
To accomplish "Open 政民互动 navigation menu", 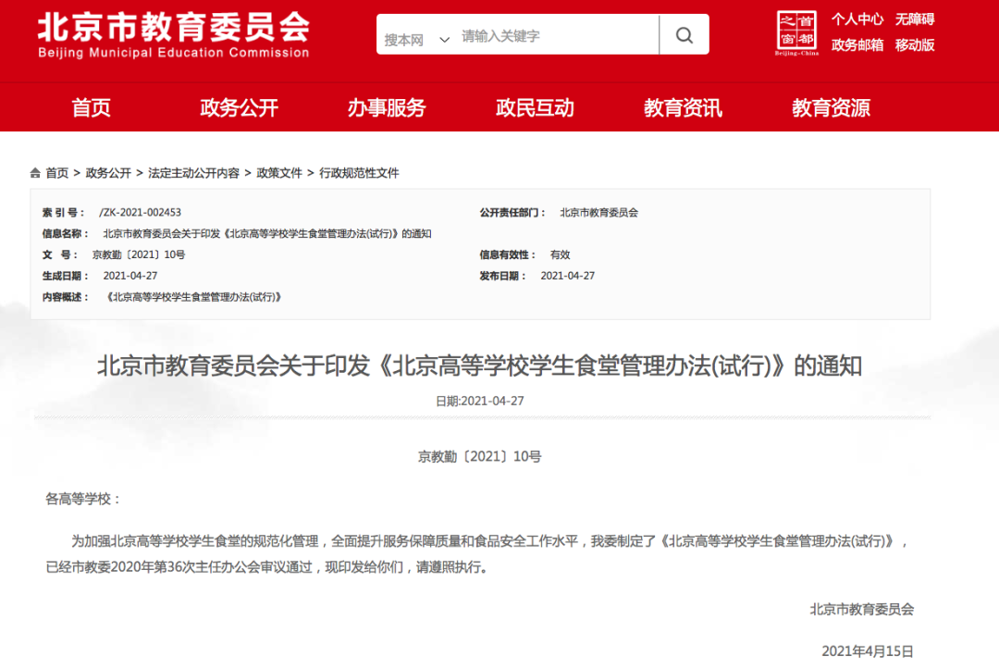I will (x=536, y=107).
